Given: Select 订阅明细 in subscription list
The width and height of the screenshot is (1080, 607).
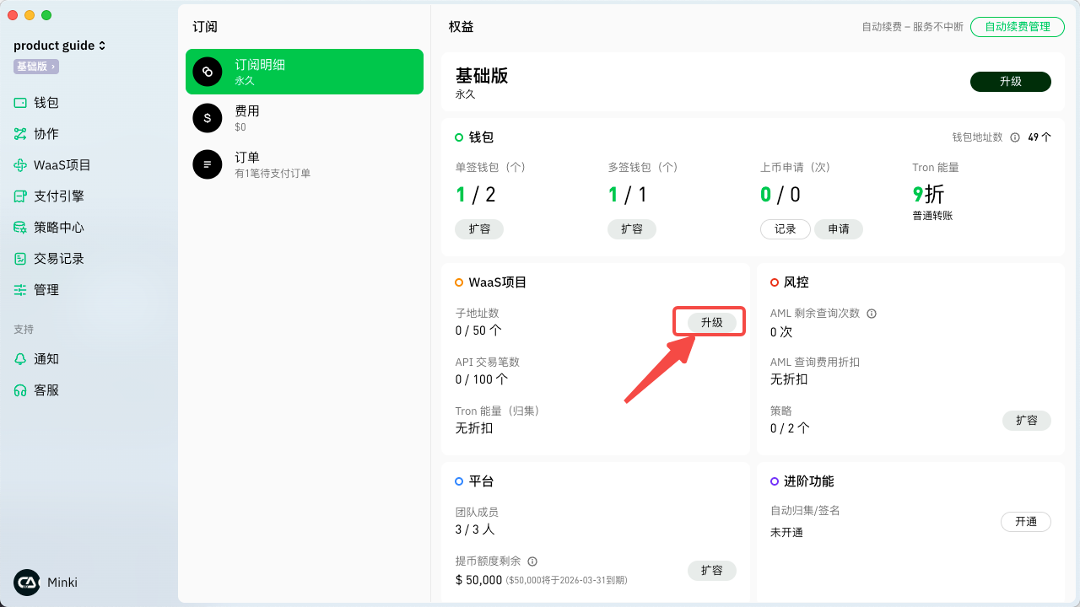Looking at the screenshot, I should click(304, 72).
